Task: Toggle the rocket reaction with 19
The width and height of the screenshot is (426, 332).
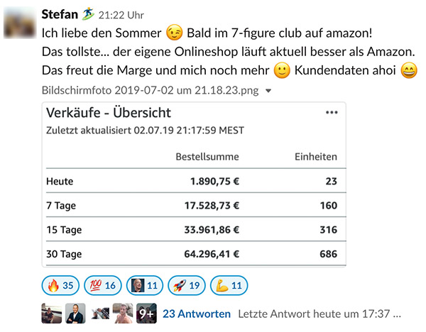Action: coord(187,285)
